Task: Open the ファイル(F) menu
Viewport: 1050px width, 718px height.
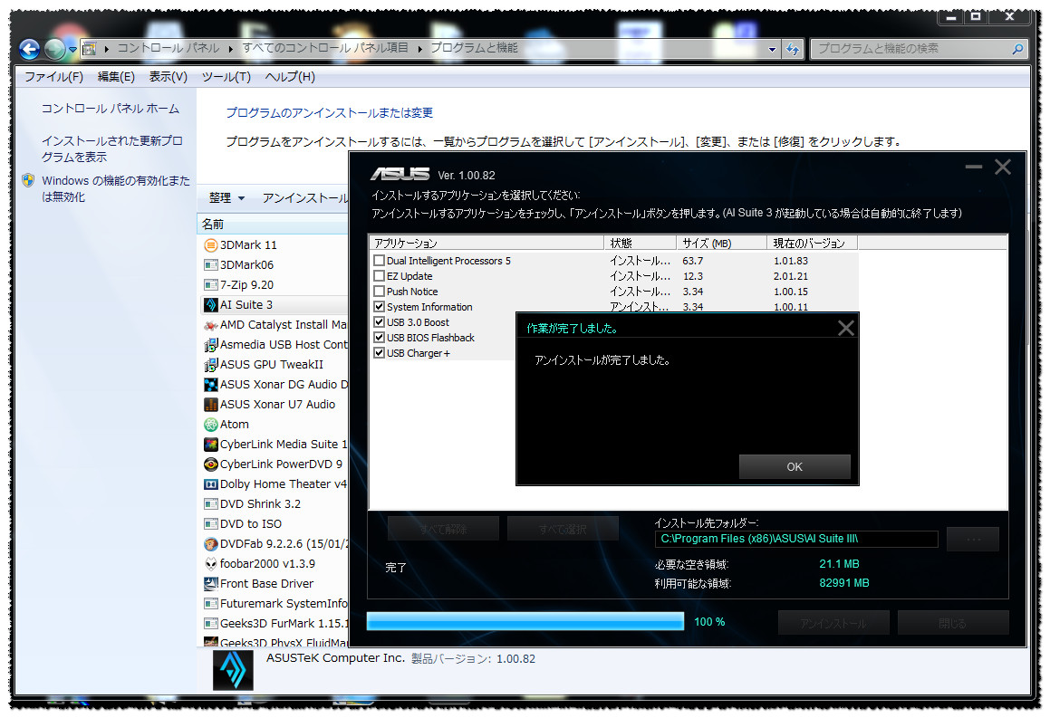Action: point(53,77)
